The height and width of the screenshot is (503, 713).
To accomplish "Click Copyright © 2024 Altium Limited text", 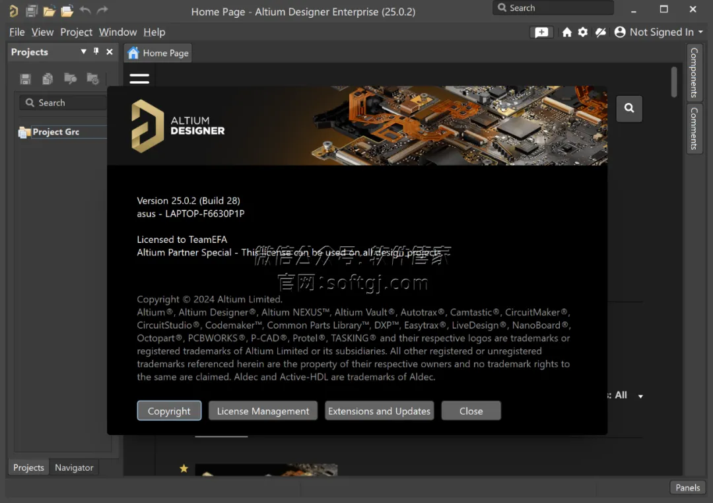I will point(210,299).
